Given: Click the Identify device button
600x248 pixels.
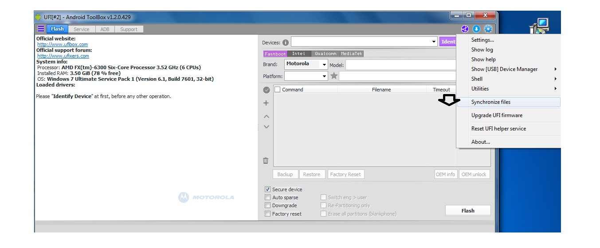Looking at the screenshot, I should [448, 42].
